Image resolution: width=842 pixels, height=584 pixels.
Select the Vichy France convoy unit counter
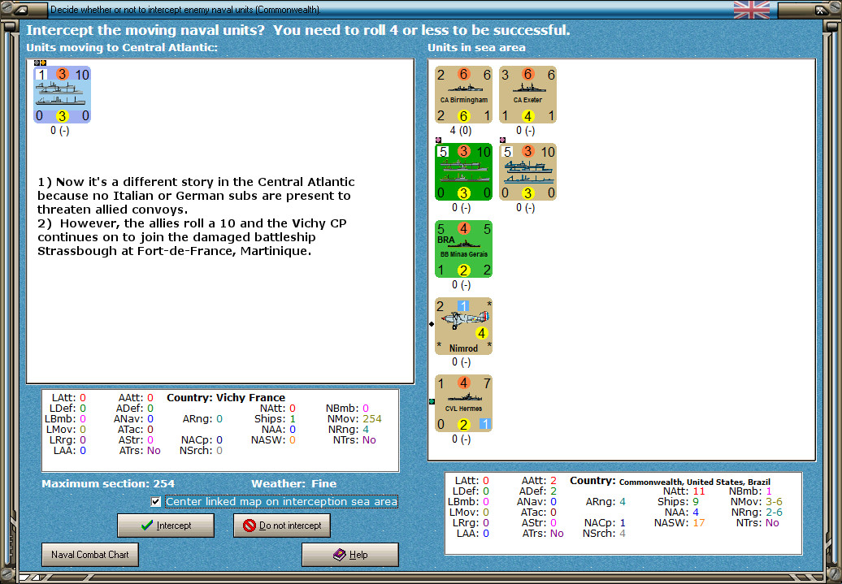point(63,95)
